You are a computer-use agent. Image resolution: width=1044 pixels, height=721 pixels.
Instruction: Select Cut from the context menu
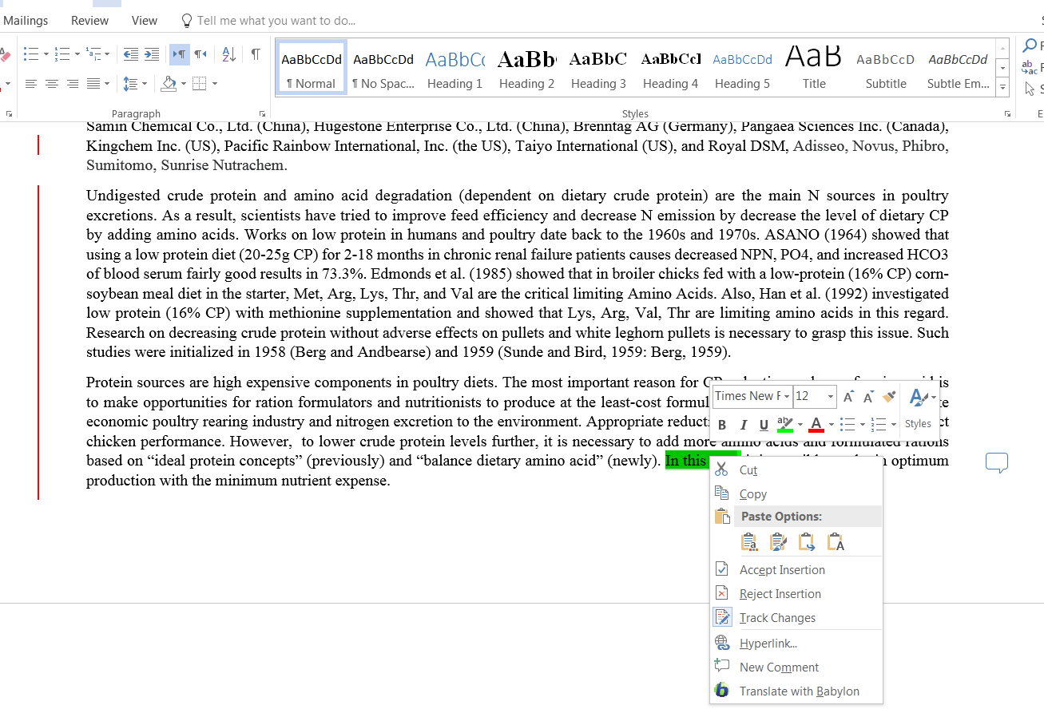(x=796, y=470)
